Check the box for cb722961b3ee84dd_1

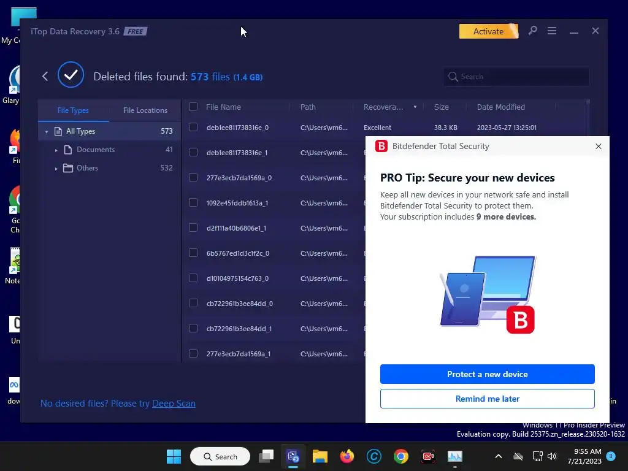193,328
